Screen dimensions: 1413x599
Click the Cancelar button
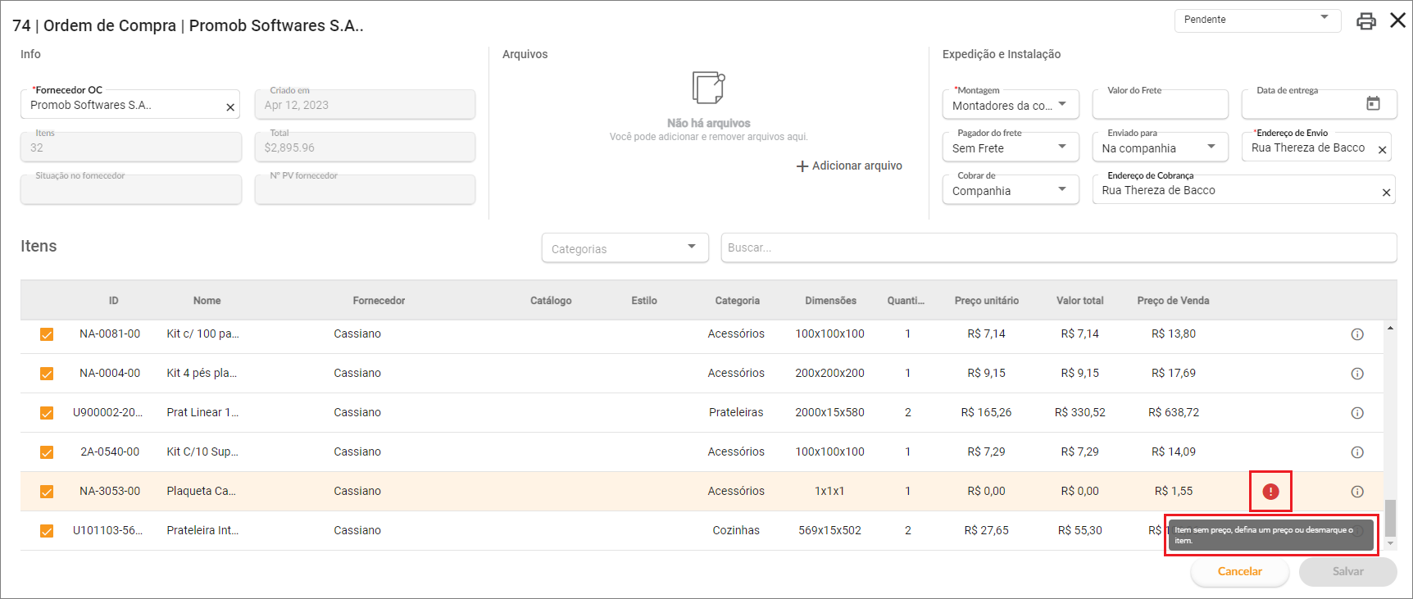point(1239,572)
